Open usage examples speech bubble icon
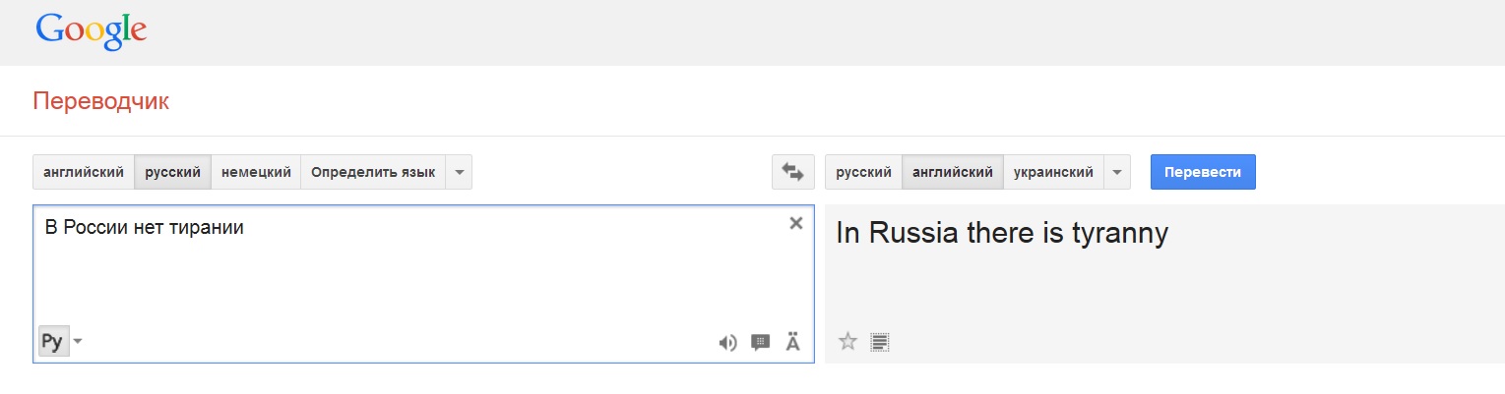 click(x=760, y=342)
